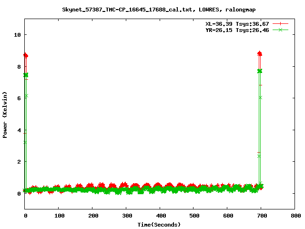Viewport: 305px width, 229px height.
Task: Click the y-axis tick label 6
Action: (19, 98)
